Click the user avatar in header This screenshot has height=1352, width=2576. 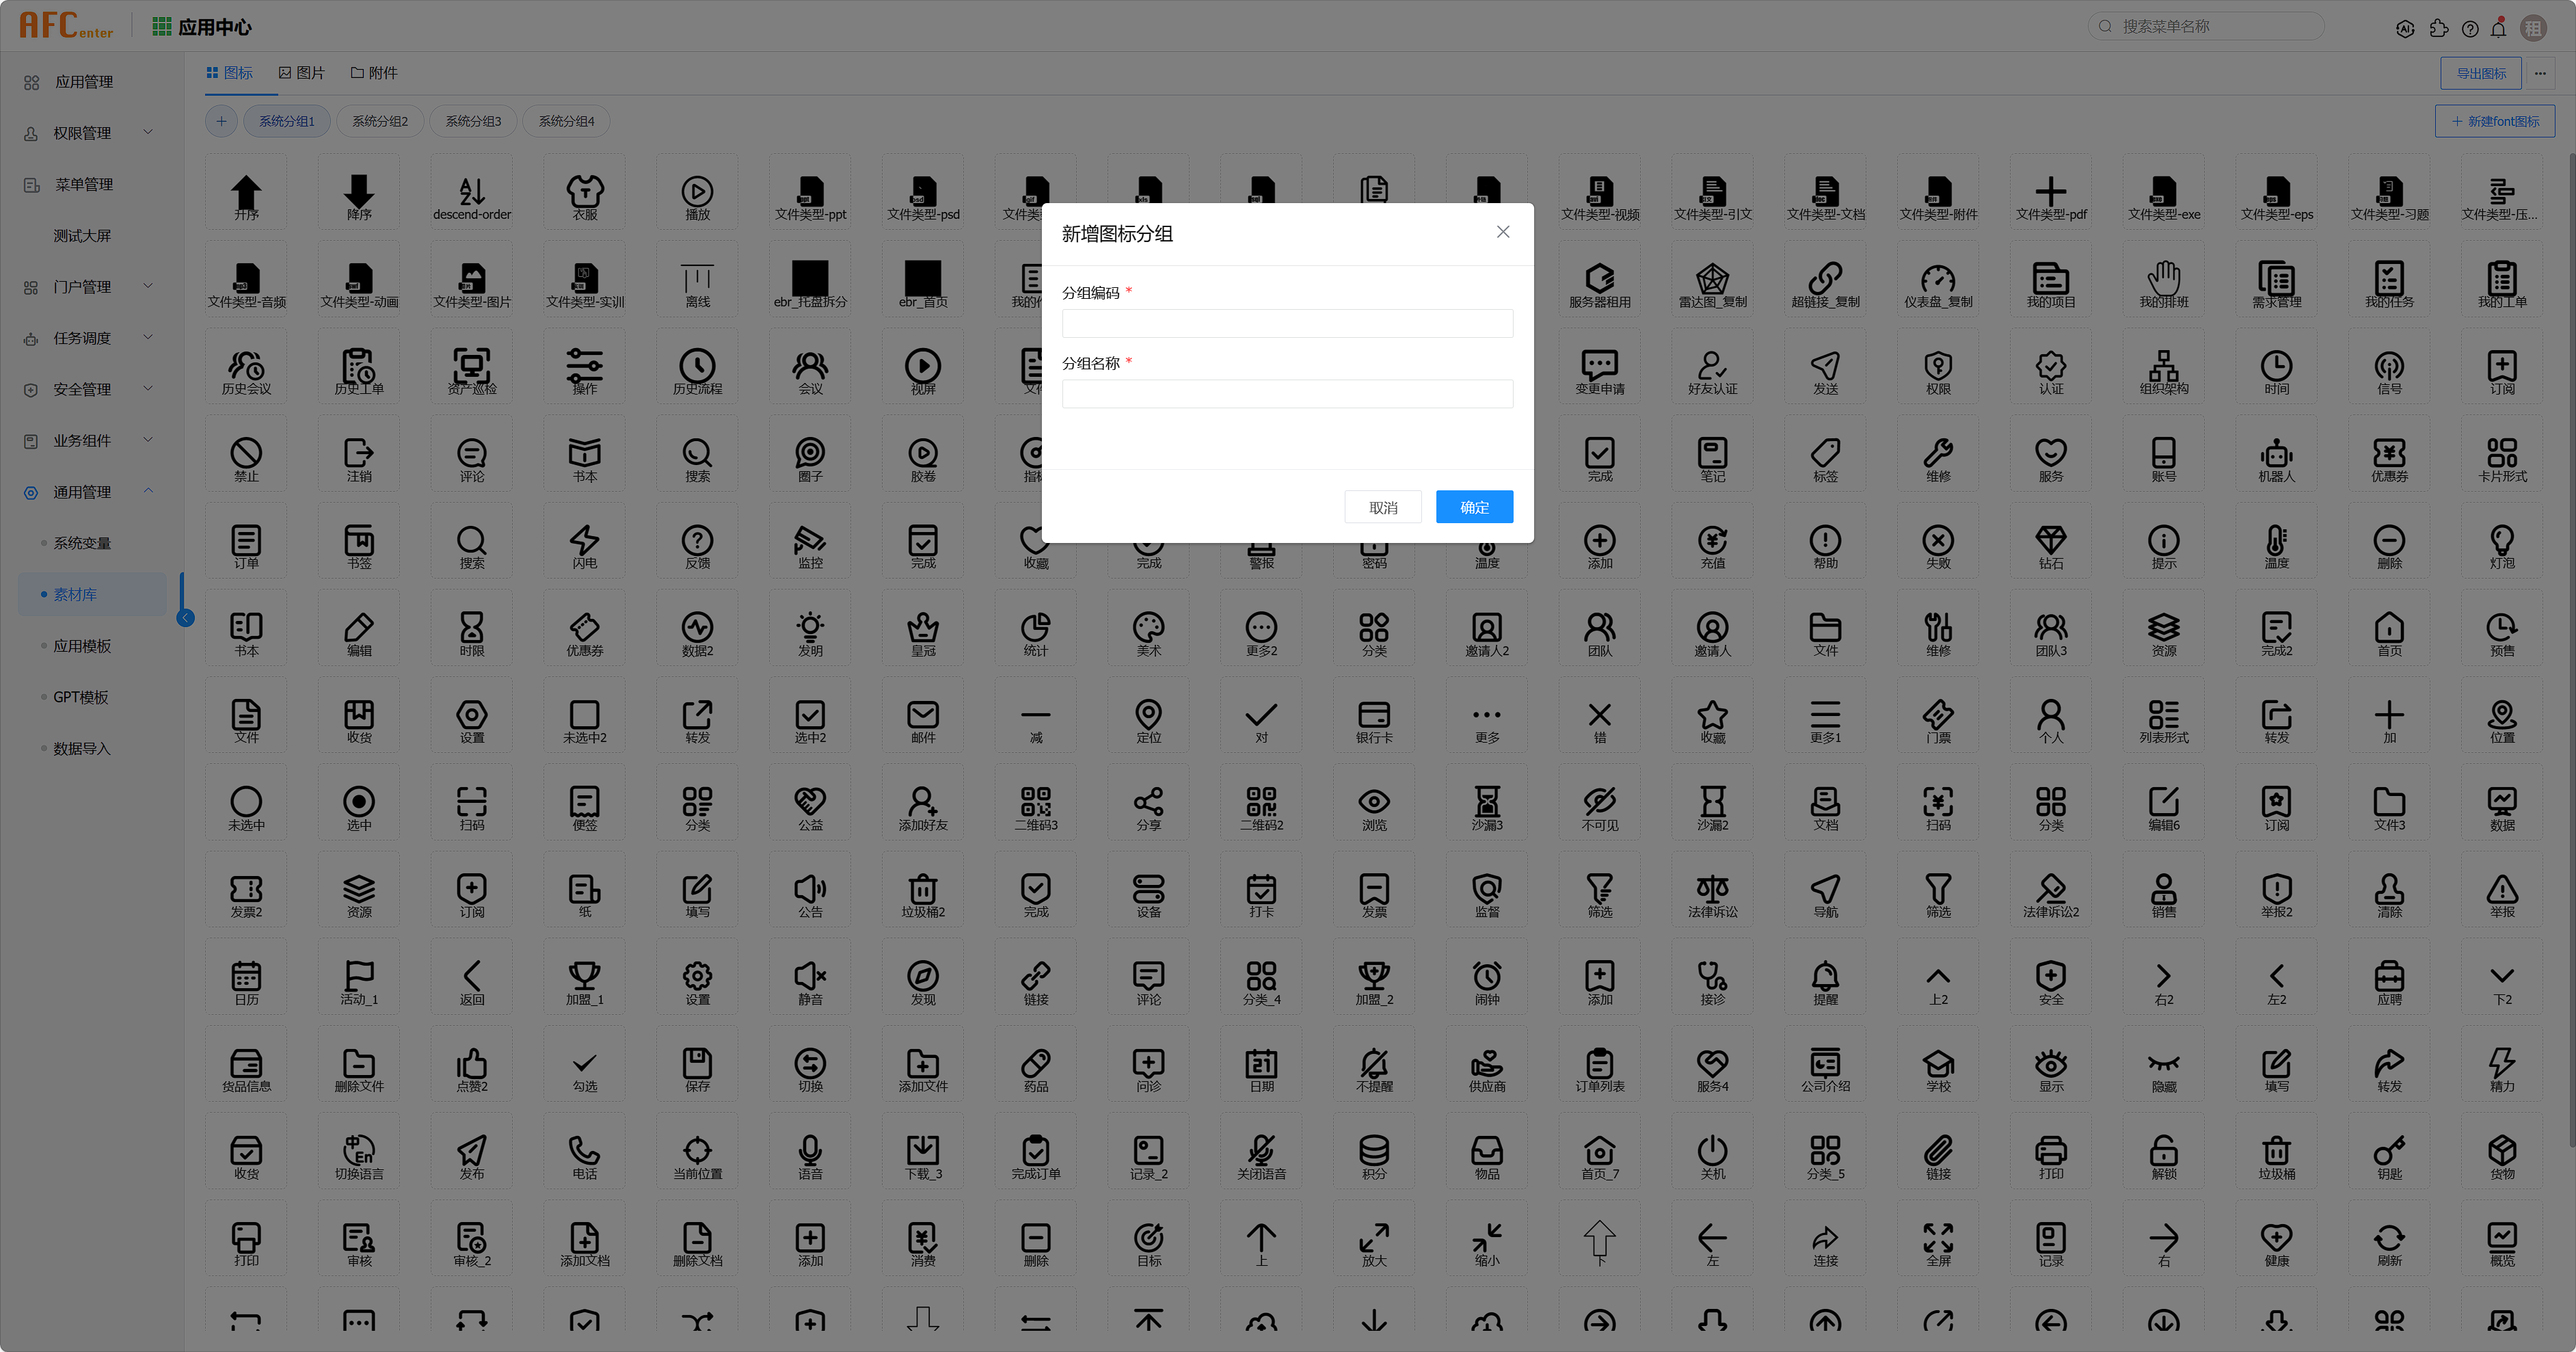pyautogui.click(x=2533, y=28)
